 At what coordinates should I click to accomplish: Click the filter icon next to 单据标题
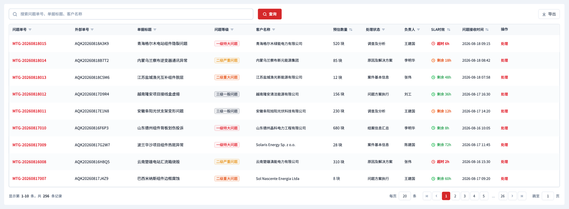(x=155, y=30)
